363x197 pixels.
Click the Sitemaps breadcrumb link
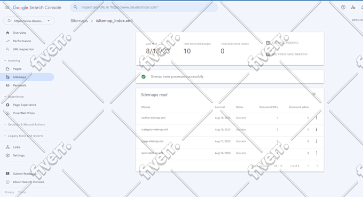(x=79, y=21)
